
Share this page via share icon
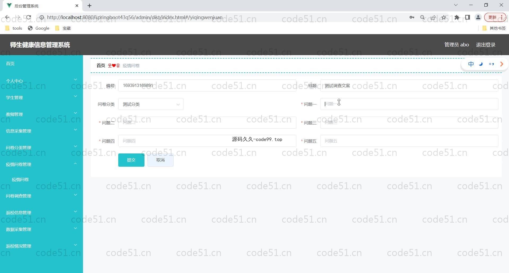tap(433, 17)
